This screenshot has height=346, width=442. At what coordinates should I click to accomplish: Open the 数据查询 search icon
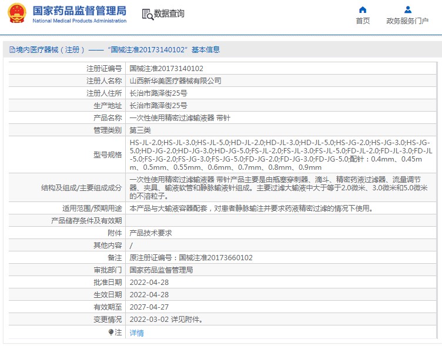click(x=147, y=14)
